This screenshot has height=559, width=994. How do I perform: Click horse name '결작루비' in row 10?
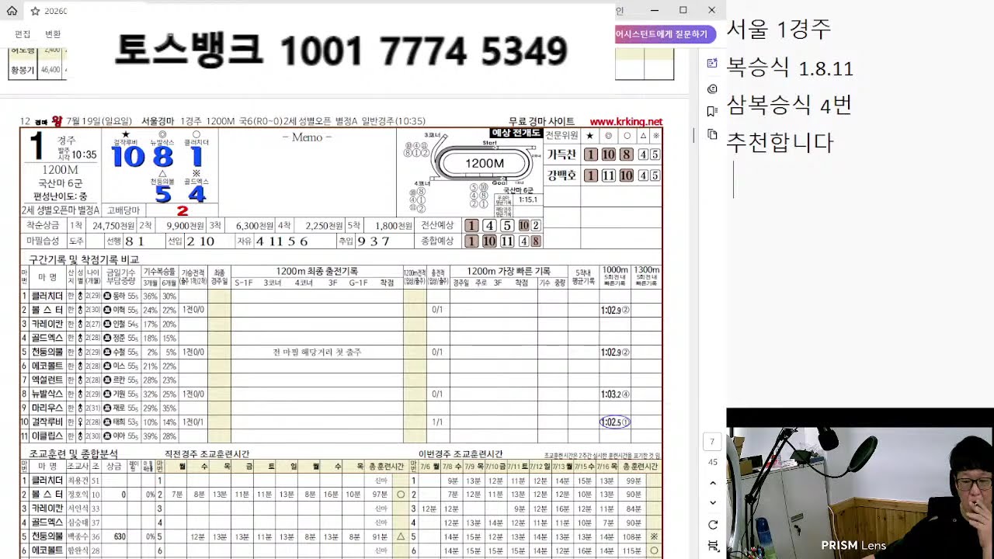(x=47, y=422)
